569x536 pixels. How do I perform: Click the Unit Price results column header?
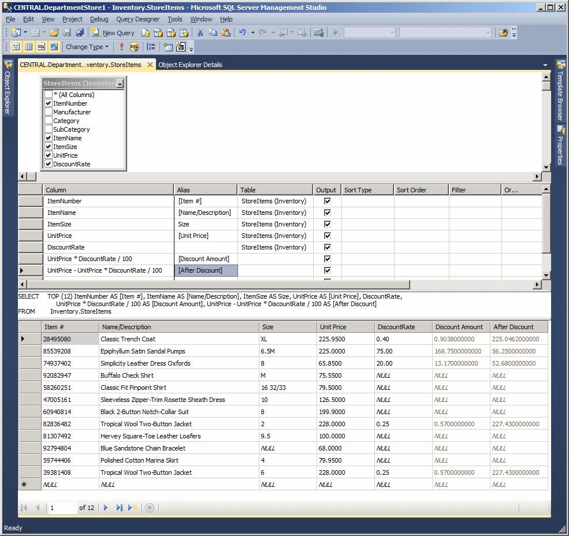pyautogui.click(x=345, y=327)
